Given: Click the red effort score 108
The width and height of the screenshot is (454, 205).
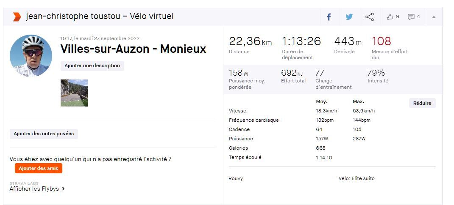Looking at the screenshot, I should click(x=381, y=41).
